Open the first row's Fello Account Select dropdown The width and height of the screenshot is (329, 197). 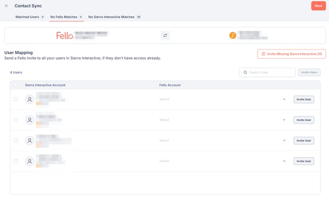(x=222, y=99)
